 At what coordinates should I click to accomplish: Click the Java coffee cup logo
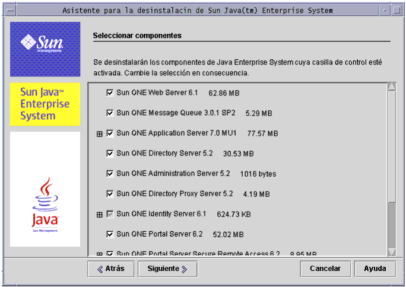click(x=45, y=204)
